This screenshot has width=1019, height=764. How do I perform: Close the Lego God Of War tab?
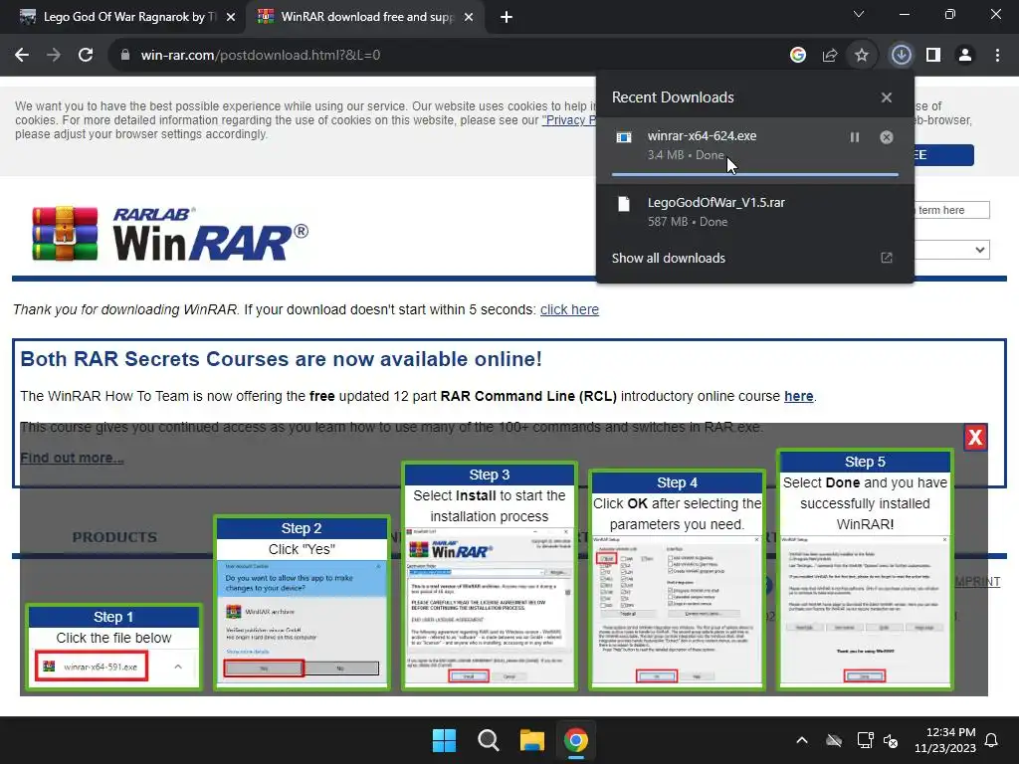click(x=231, y=18)
